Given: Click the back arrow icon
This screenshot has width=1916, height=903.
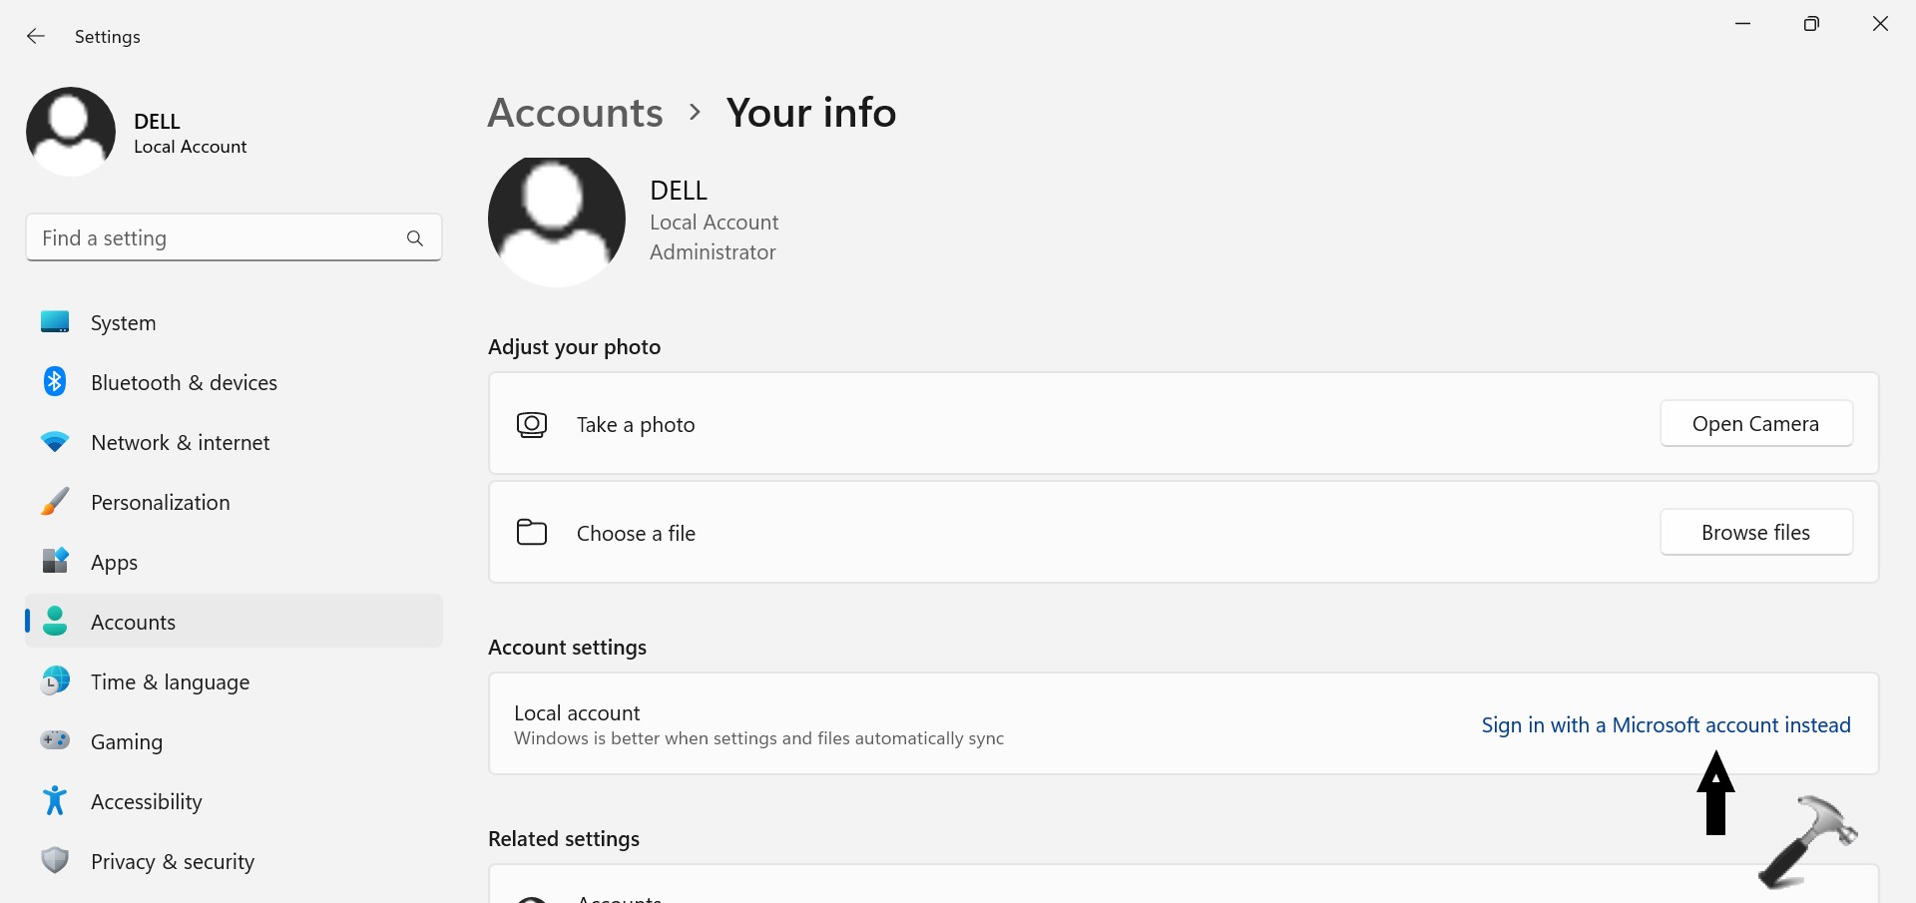Looking at the screenshot, I should (36, 37).
